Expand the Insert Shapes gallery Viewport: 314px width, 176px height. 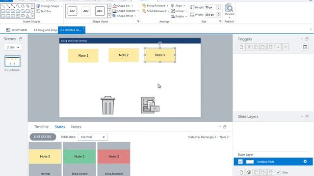(33, 16)
